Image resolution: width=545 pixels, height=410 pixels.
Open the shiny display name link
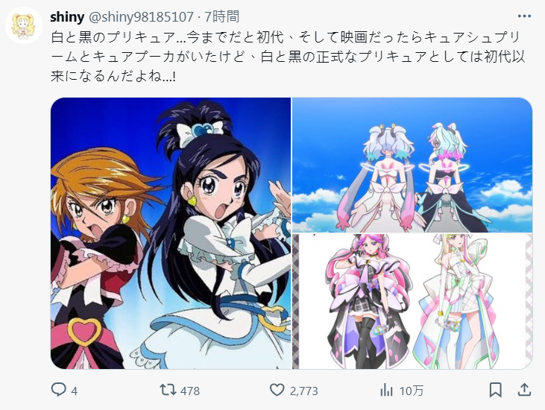point(67,16)
